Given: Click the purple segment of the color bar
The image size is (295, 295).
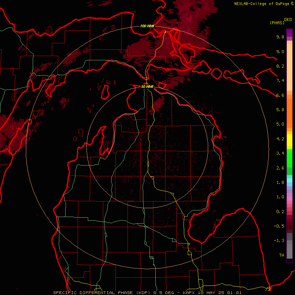Looking at the screenshot, I should point(289,33).
